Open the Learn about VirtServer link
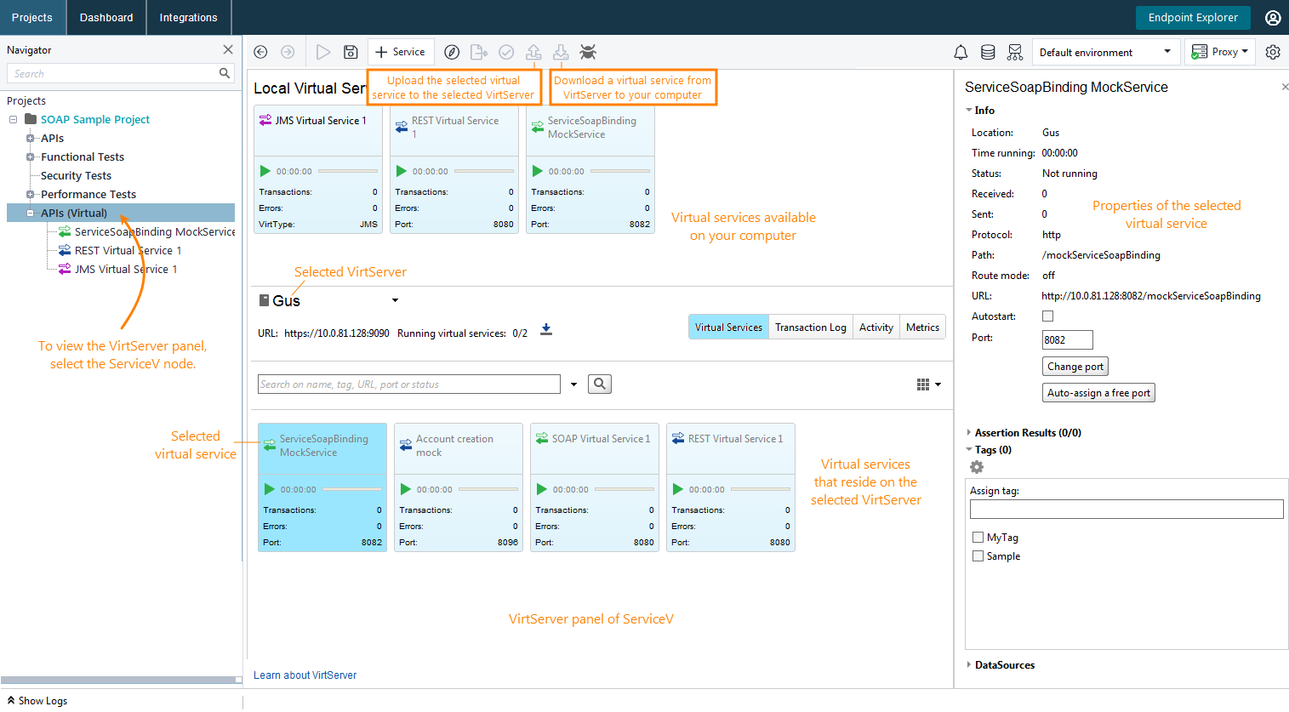 point(305,675)
